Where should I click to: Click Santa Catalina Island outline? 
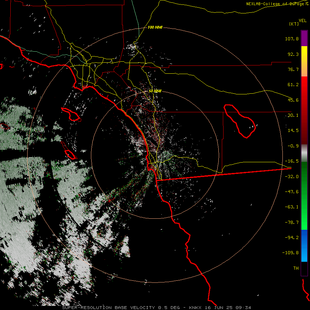click(x=71, y=115)
